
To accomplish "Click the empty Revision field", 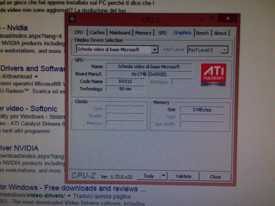I will 182,82.
